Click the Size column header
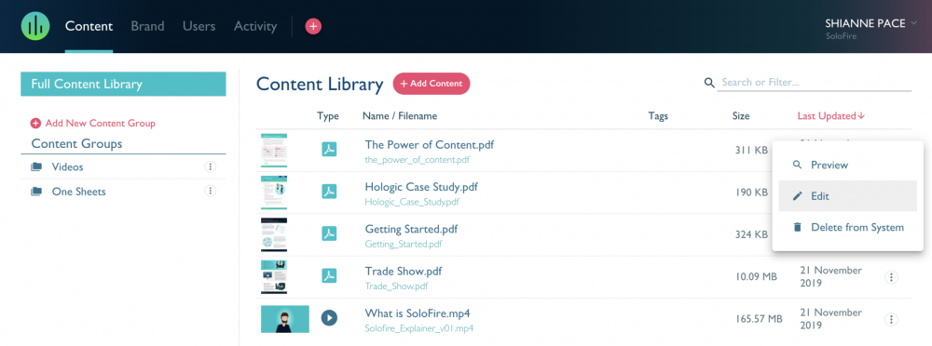932x346 pixels. (x=741, y=116)
